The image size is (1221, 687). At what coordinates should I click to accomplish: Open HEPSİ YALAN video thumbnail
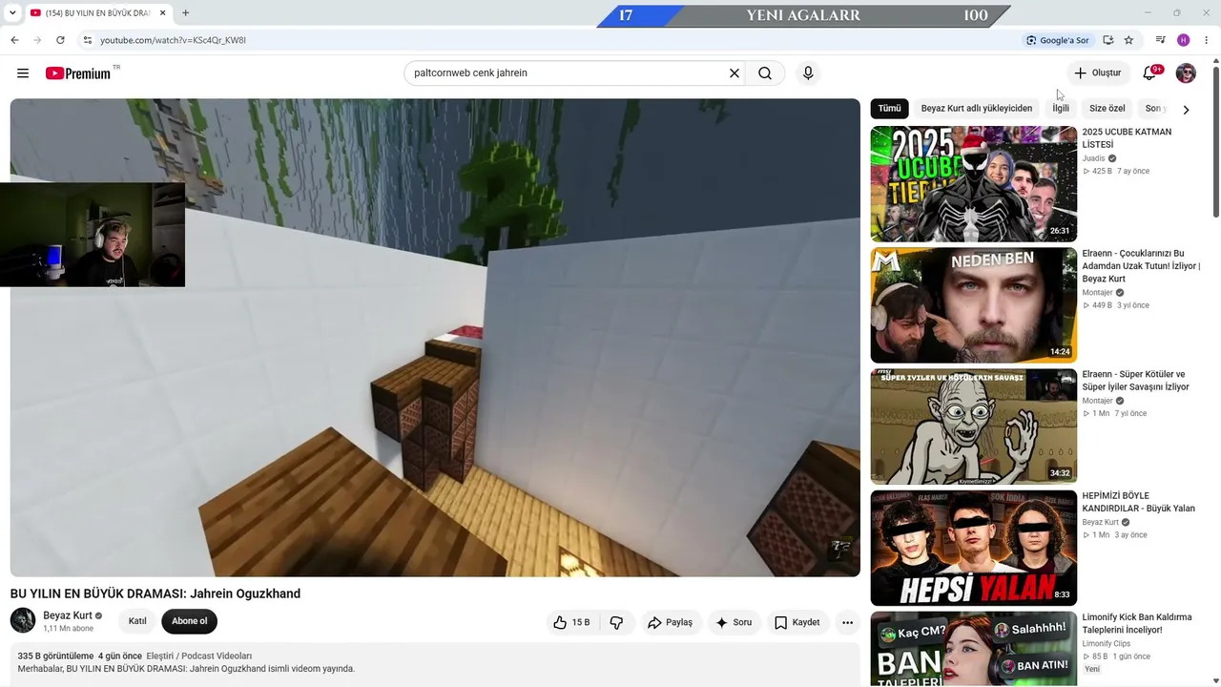973,548
